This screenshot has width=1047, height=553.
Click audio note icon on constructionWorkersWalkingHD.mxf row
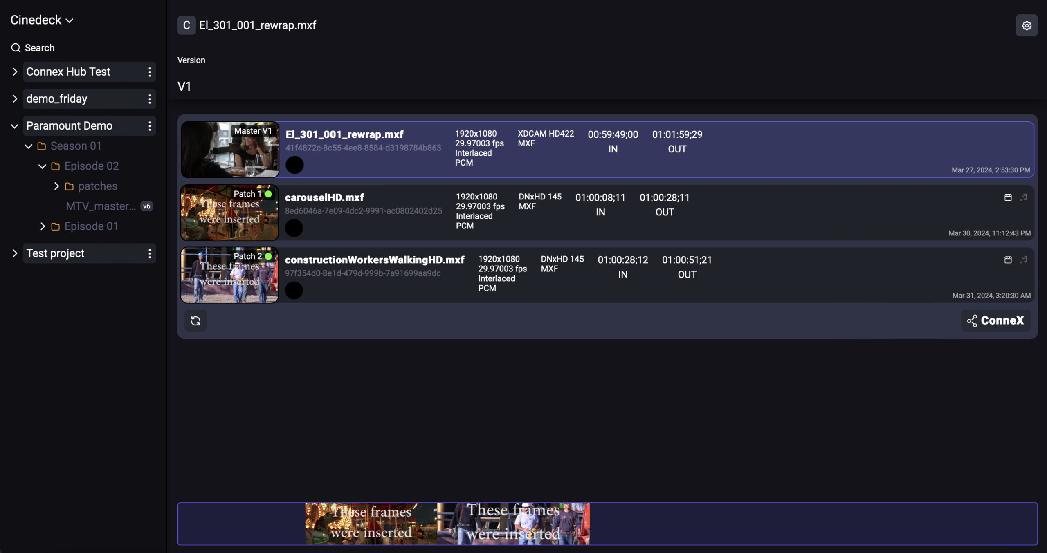point(1023,260)
